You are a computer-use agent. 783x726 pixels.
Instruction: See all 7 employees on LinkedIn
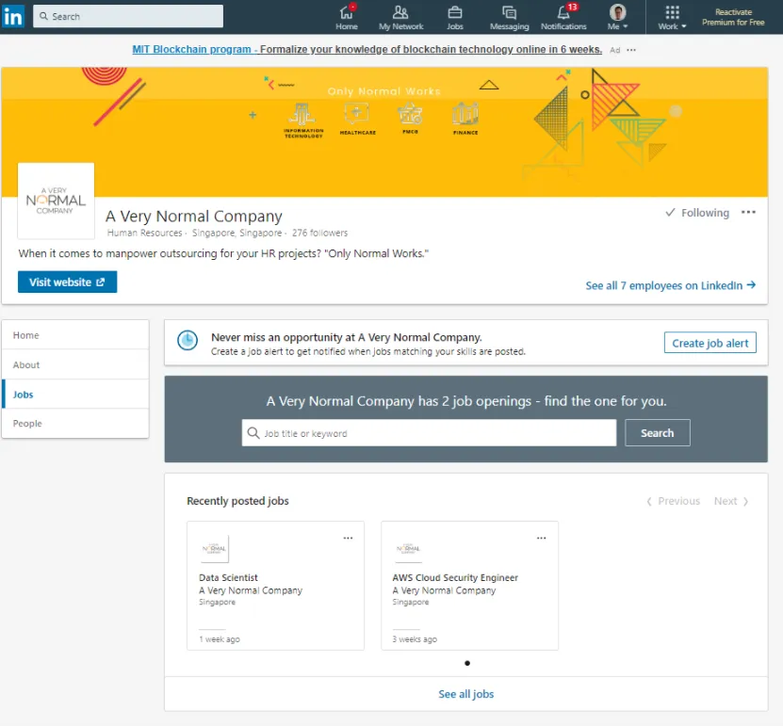[670, 285]
